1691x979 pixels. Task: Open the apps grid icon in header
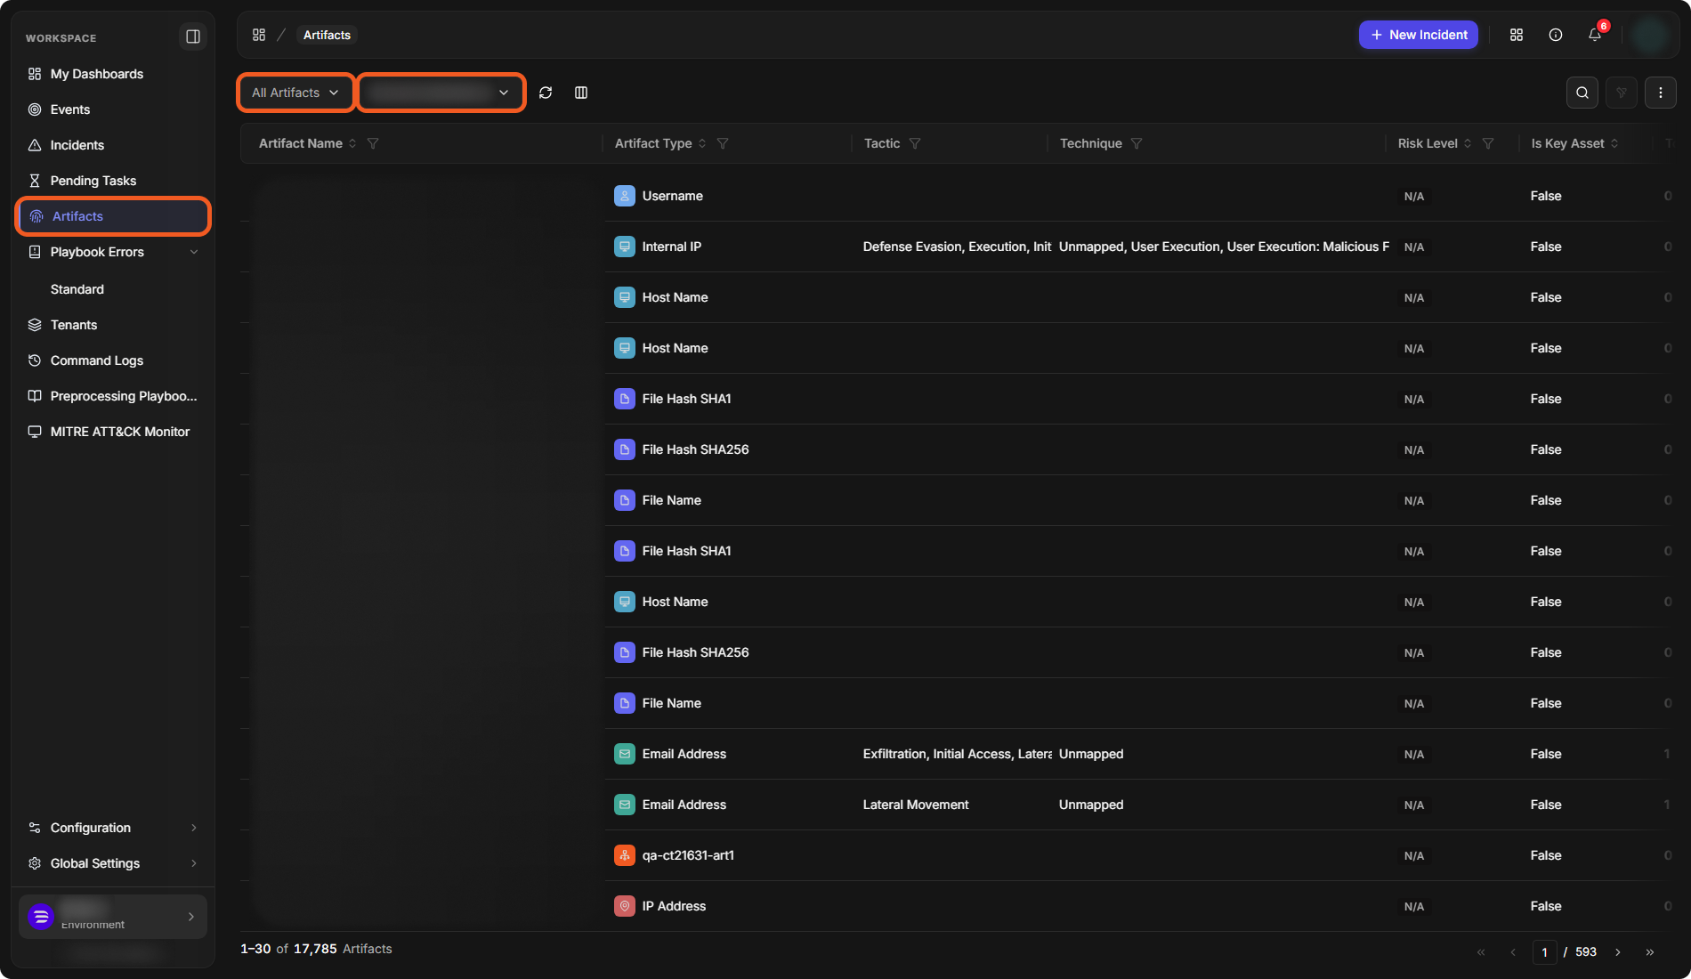pyautogui.click(x=1517, y=35)
